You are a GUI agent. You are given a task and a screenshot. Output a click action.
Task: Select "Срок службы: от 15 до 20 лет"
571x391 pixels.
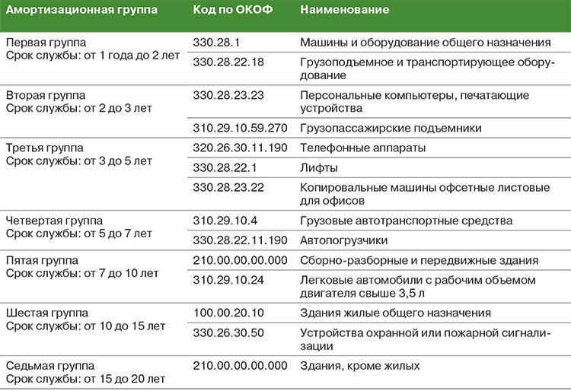[x=85, y=379]
